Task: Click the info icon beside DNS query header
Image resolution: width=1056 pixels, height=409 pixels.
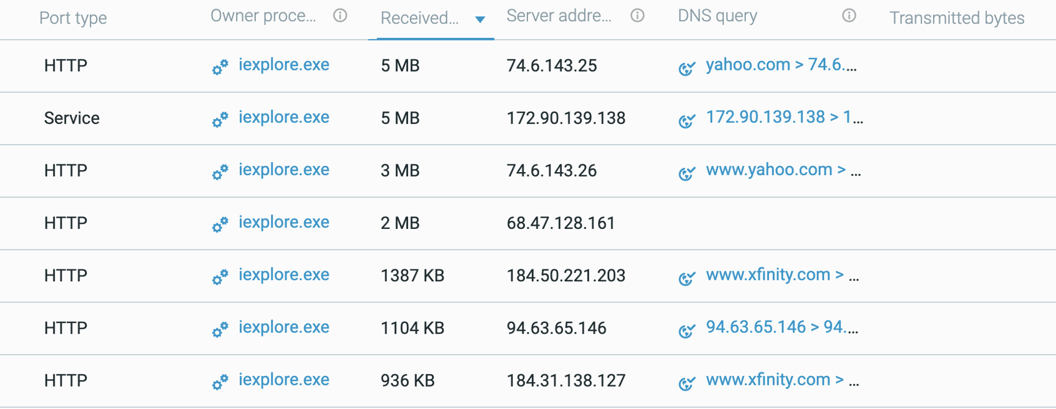Action: [x=849, y=16]
